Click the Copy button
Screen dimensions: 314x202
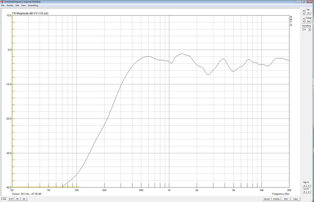[x=295, y=199]
